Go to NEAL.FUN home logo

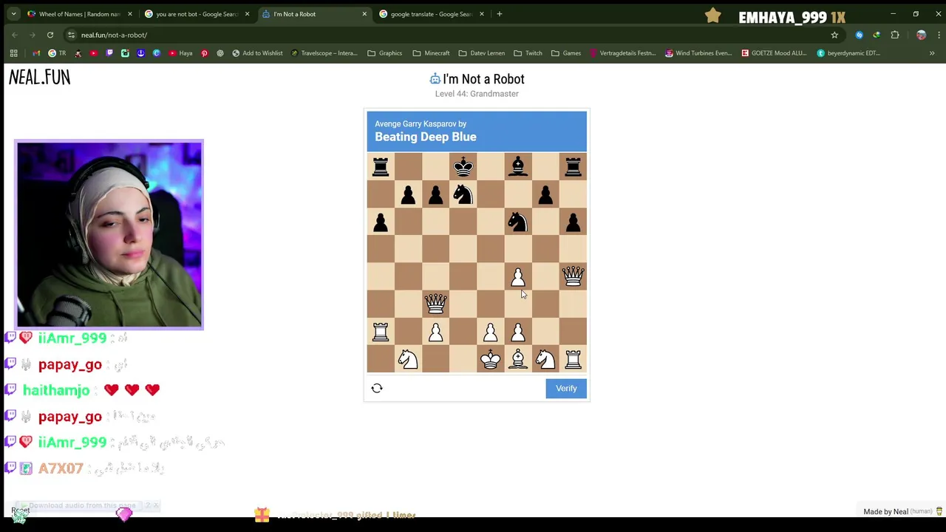[x=40, y=77]
